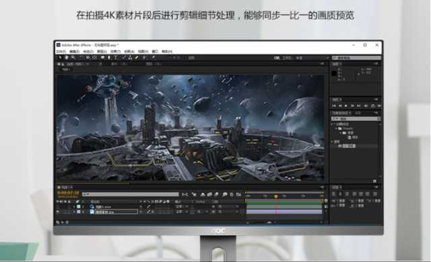The height and width of the screenshot is (262, 431).
Task: Expand the first layer's properties twirl
Action: (74, 207)
